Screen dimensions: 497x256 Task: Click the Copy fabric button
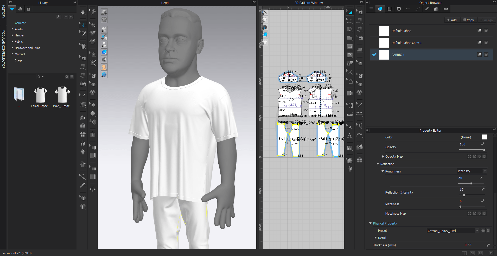468,20
